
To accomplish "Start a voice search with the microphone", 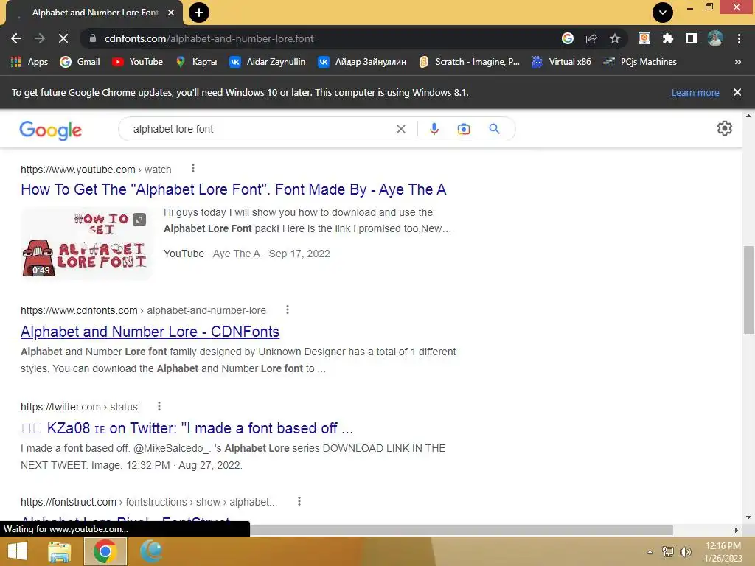I will (x=434, y=129).
